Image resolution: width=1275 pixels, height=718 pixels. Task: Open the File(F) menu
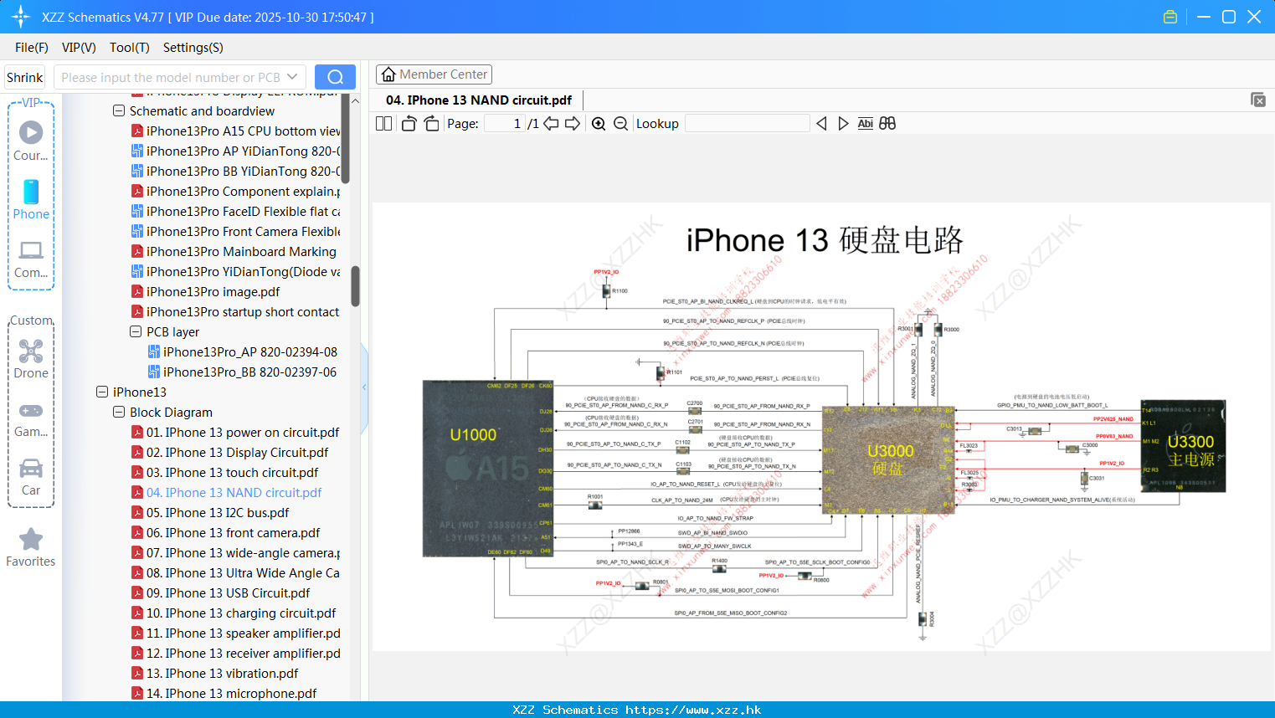pyautogui.click(x=32, y=48)
